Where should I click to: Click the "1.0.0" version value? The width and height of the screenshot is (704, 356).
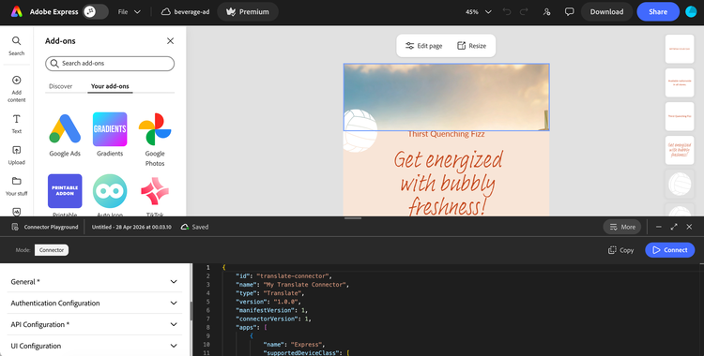click(287, 302)
